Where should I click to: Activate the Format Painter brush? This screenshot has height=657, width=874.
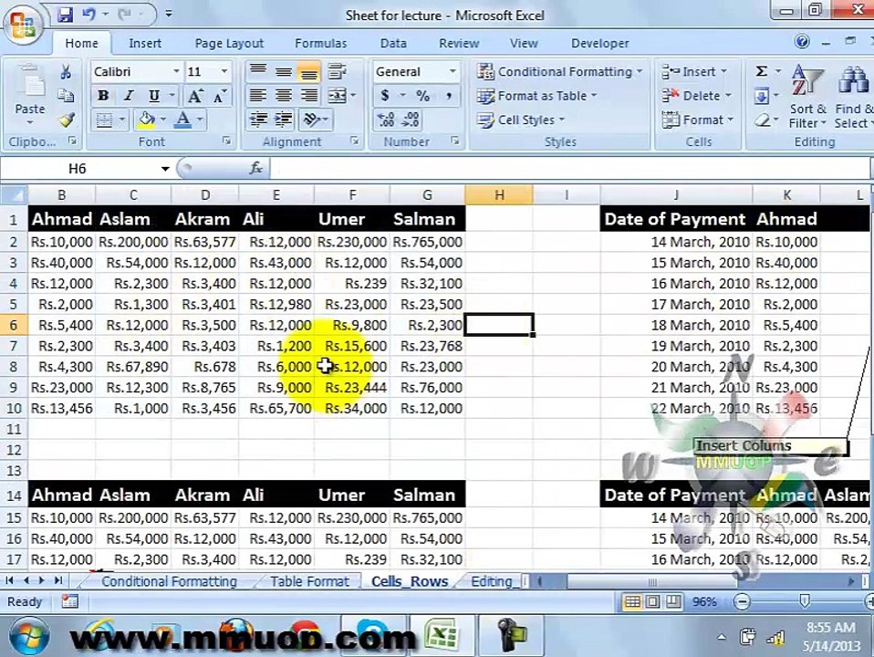coord(67,120)
